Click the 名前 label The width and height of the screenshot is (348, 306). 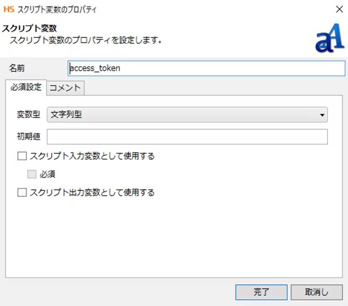[x=17, y=68]
